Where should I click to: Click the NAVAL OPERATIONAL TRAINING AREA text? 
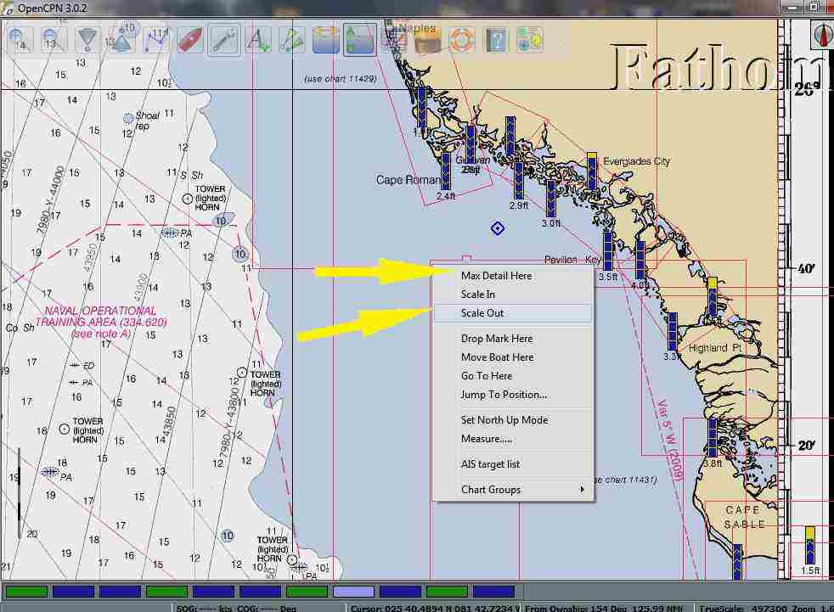(100, 317)
